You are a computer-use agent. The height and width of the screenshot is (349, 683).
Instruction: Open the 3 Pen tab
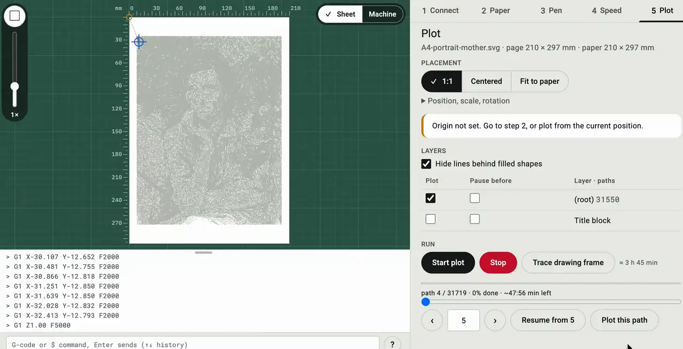coord(551,11)
